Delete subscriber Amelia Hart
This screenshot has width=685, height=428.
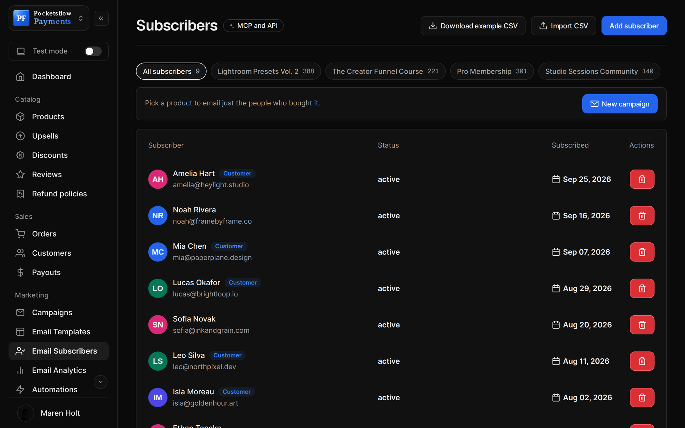pos(642,179)
